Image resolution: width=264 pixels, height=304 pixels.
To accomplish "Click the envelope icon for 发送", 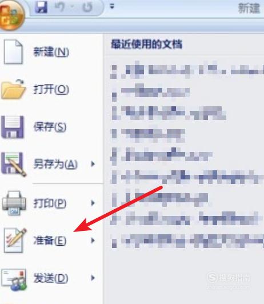I will point(14,279).
